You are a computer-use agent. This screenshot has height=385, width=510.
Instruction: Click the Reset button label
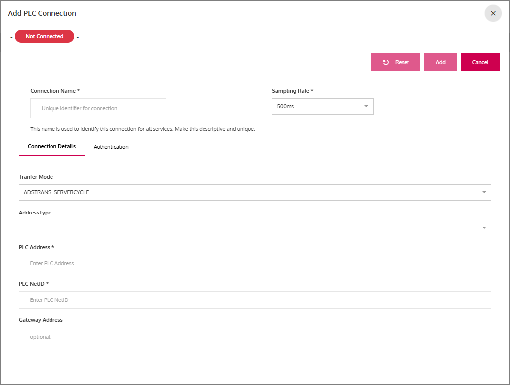click(x=402, y=62)
